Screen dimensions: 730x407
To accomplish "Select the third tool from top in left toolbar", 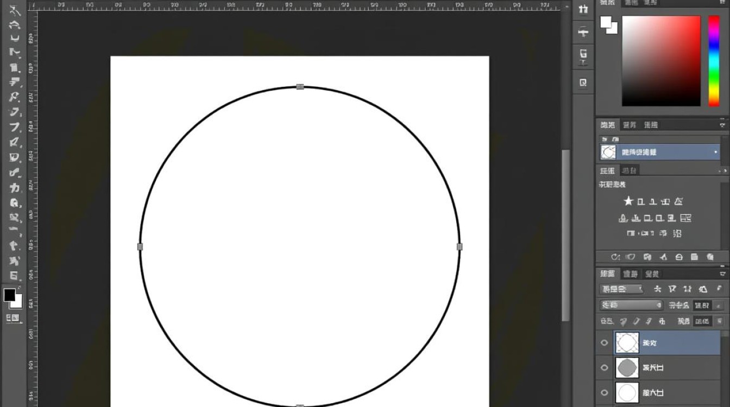I will coord(15,39).
